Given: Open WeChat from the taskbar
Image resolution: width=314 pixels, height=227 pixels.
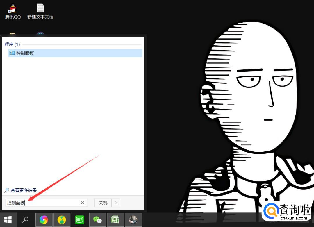Looking at the screenshot, I should click(97, 220).
